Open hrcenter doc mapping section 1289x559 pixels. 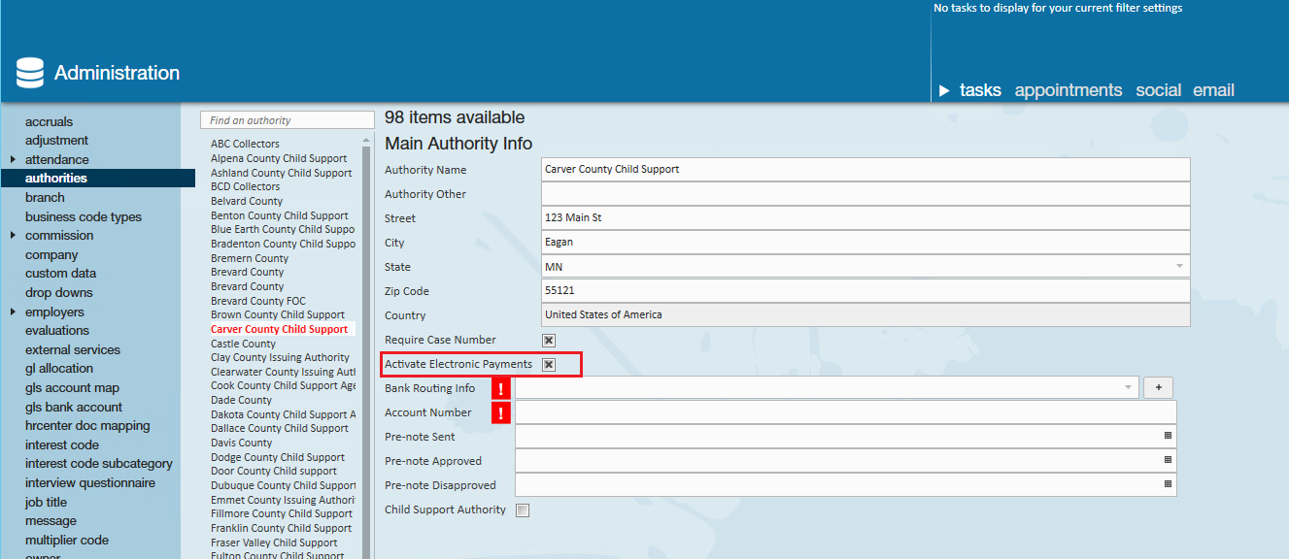point(87,425)
